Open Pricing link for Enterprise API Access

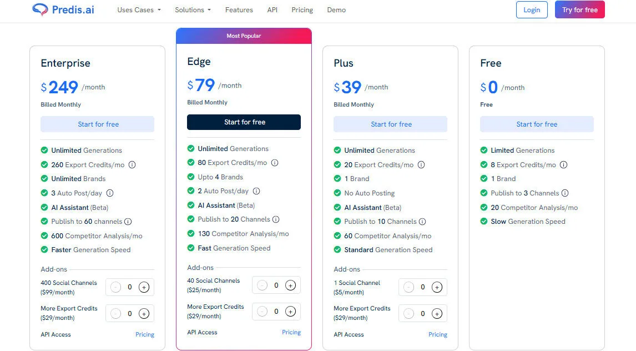145,334
